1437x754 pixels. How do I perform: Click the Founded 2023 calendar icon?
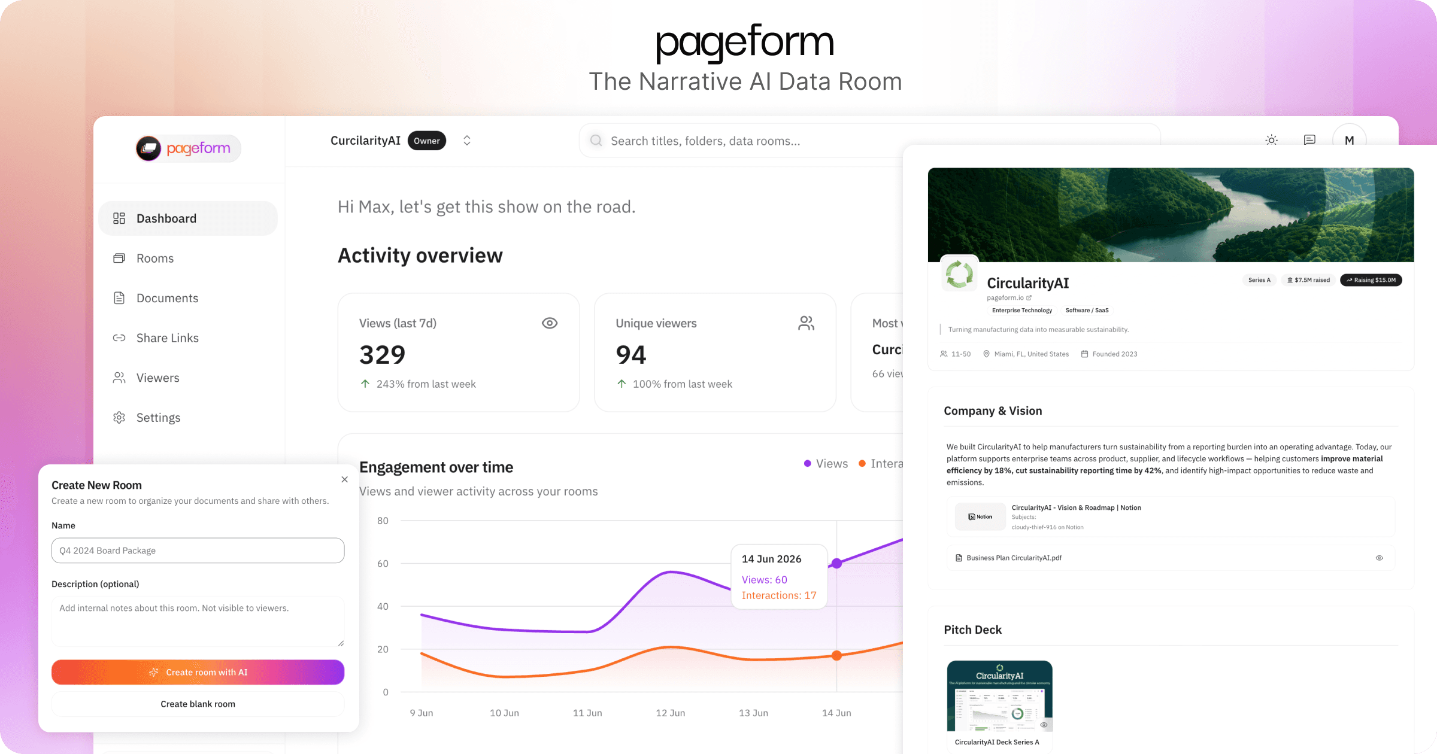[1084, 354]
